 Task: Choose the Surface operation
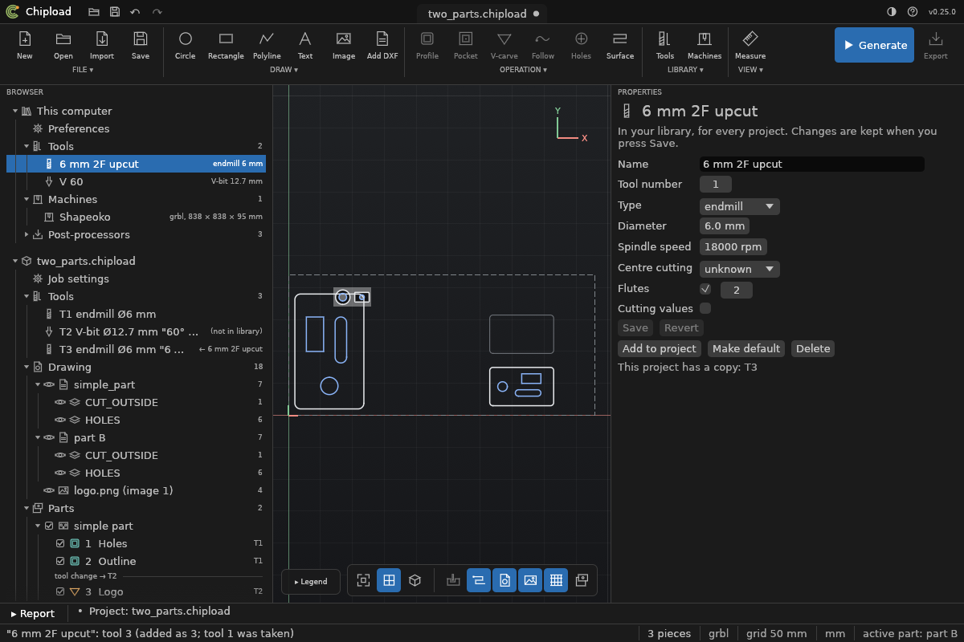point(620,45)
